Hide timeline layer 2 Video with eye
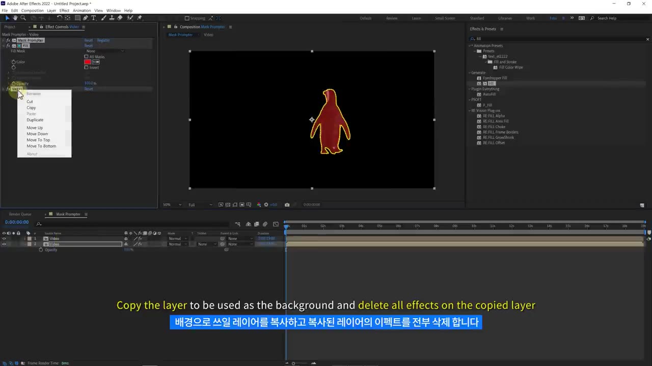Viewport: 652px width, 366px height. pos(4,244)
